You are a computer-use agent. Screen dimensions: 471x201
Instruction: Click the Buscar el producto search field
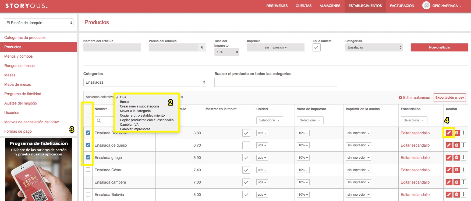tap(276, 82)
